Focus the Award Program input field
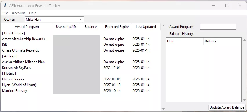 pyautogui.click(x=218, y=27)
